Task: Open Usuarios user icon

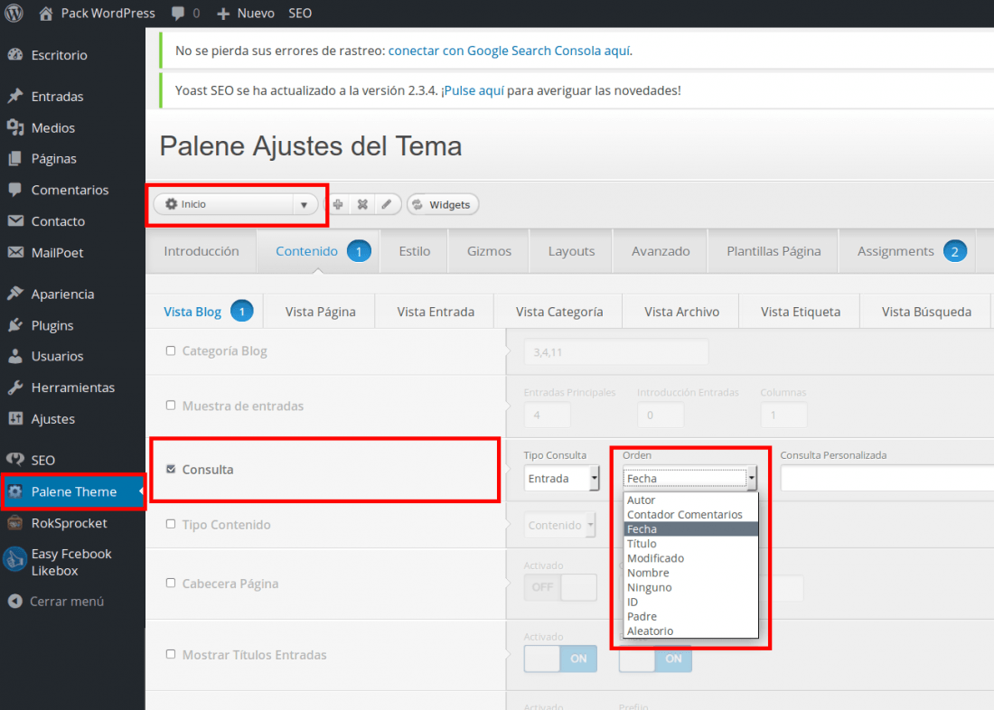Action: click(15, 356)
